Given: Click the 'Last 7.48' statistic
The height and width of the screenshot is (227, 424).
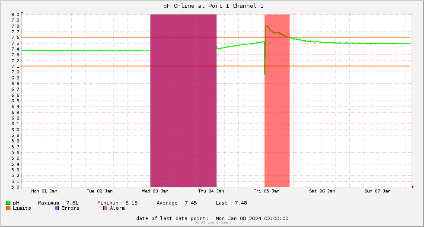Looking at the screenshot, I should tap(231, 203).
